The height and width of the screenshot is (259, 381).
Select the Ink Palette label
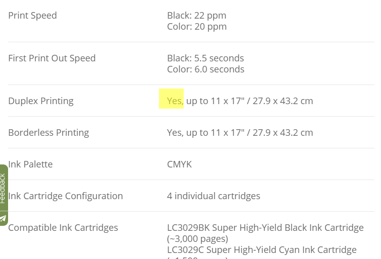tap(30, 164)
